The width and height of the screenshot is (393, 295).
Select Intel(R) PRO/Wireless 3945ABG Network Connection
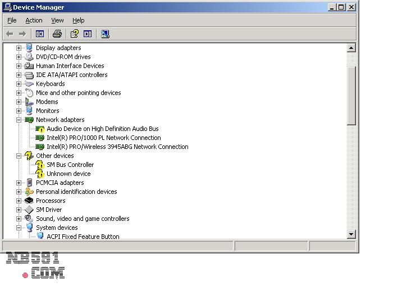pyautogui.click(x=117, y=147)
